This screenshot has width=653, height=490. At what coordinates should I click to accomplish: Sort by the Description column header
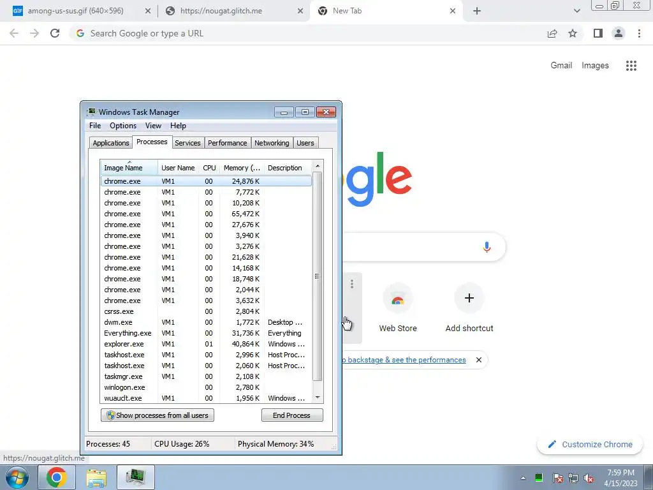click(x=288, y=168)
